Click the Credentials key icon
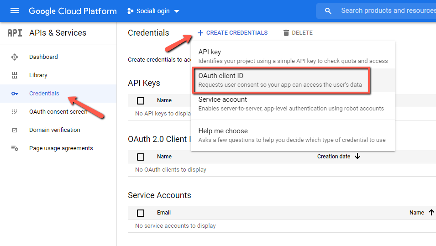Viewport: 436px width, 246px height. [x=15, y=94]
